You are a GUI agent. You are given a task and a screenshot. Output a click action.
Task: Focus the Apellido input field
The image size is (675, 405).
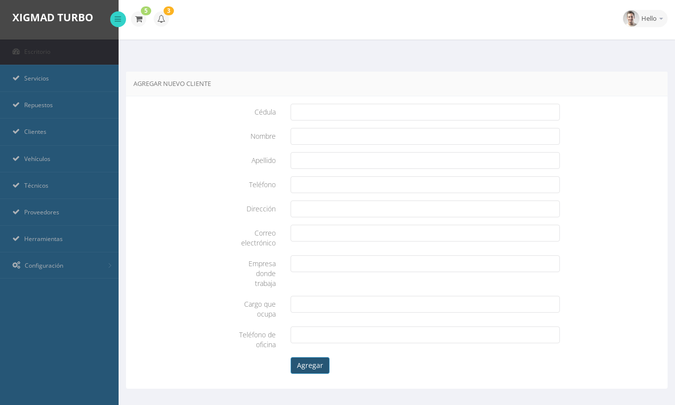tap(425, 161)
